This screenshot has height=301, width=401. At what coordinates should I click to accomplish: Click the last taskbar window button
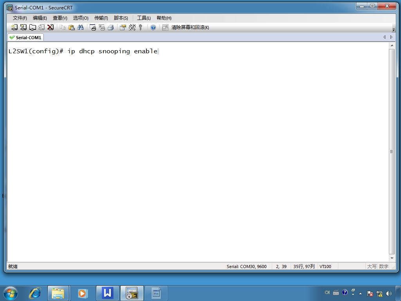coord(156,293)
